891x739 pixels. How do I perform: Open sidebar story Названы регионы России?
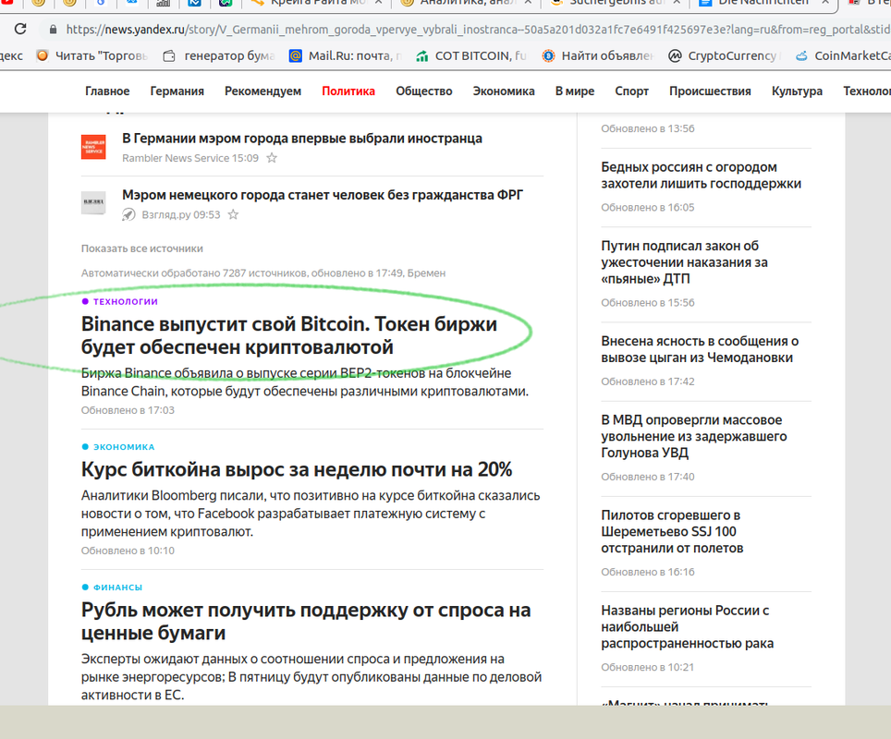tap(688, 626)
